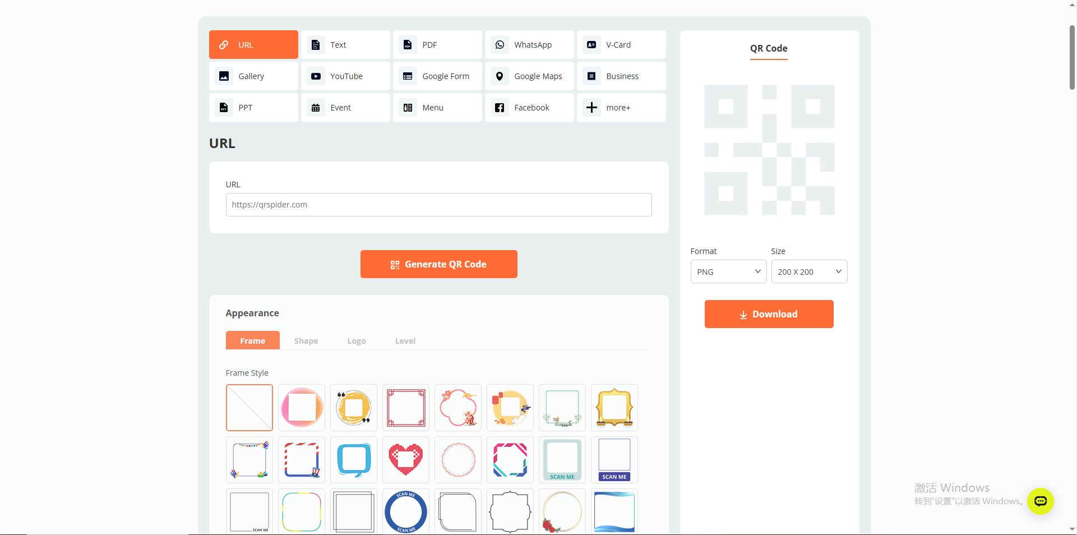Image resolution: width=1077 pixels, height=535 pixels.
Task: Choose the blue speech bubble frame
Action: pos(354,460)
